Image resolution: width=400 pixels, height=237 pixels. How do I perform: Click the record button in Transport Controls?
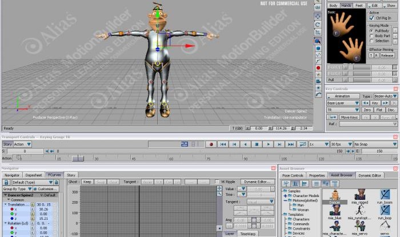211,144
